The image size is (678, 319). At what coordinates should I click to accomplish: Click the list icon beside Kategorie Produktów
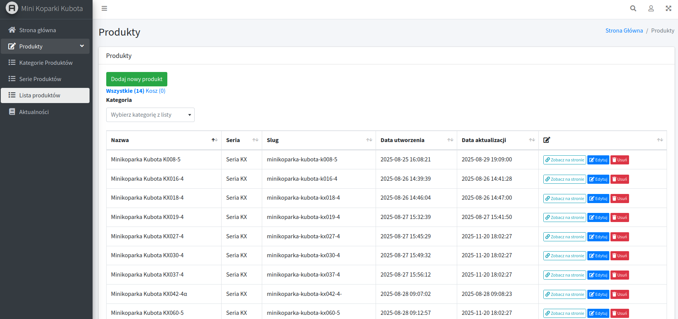[12, 63]
